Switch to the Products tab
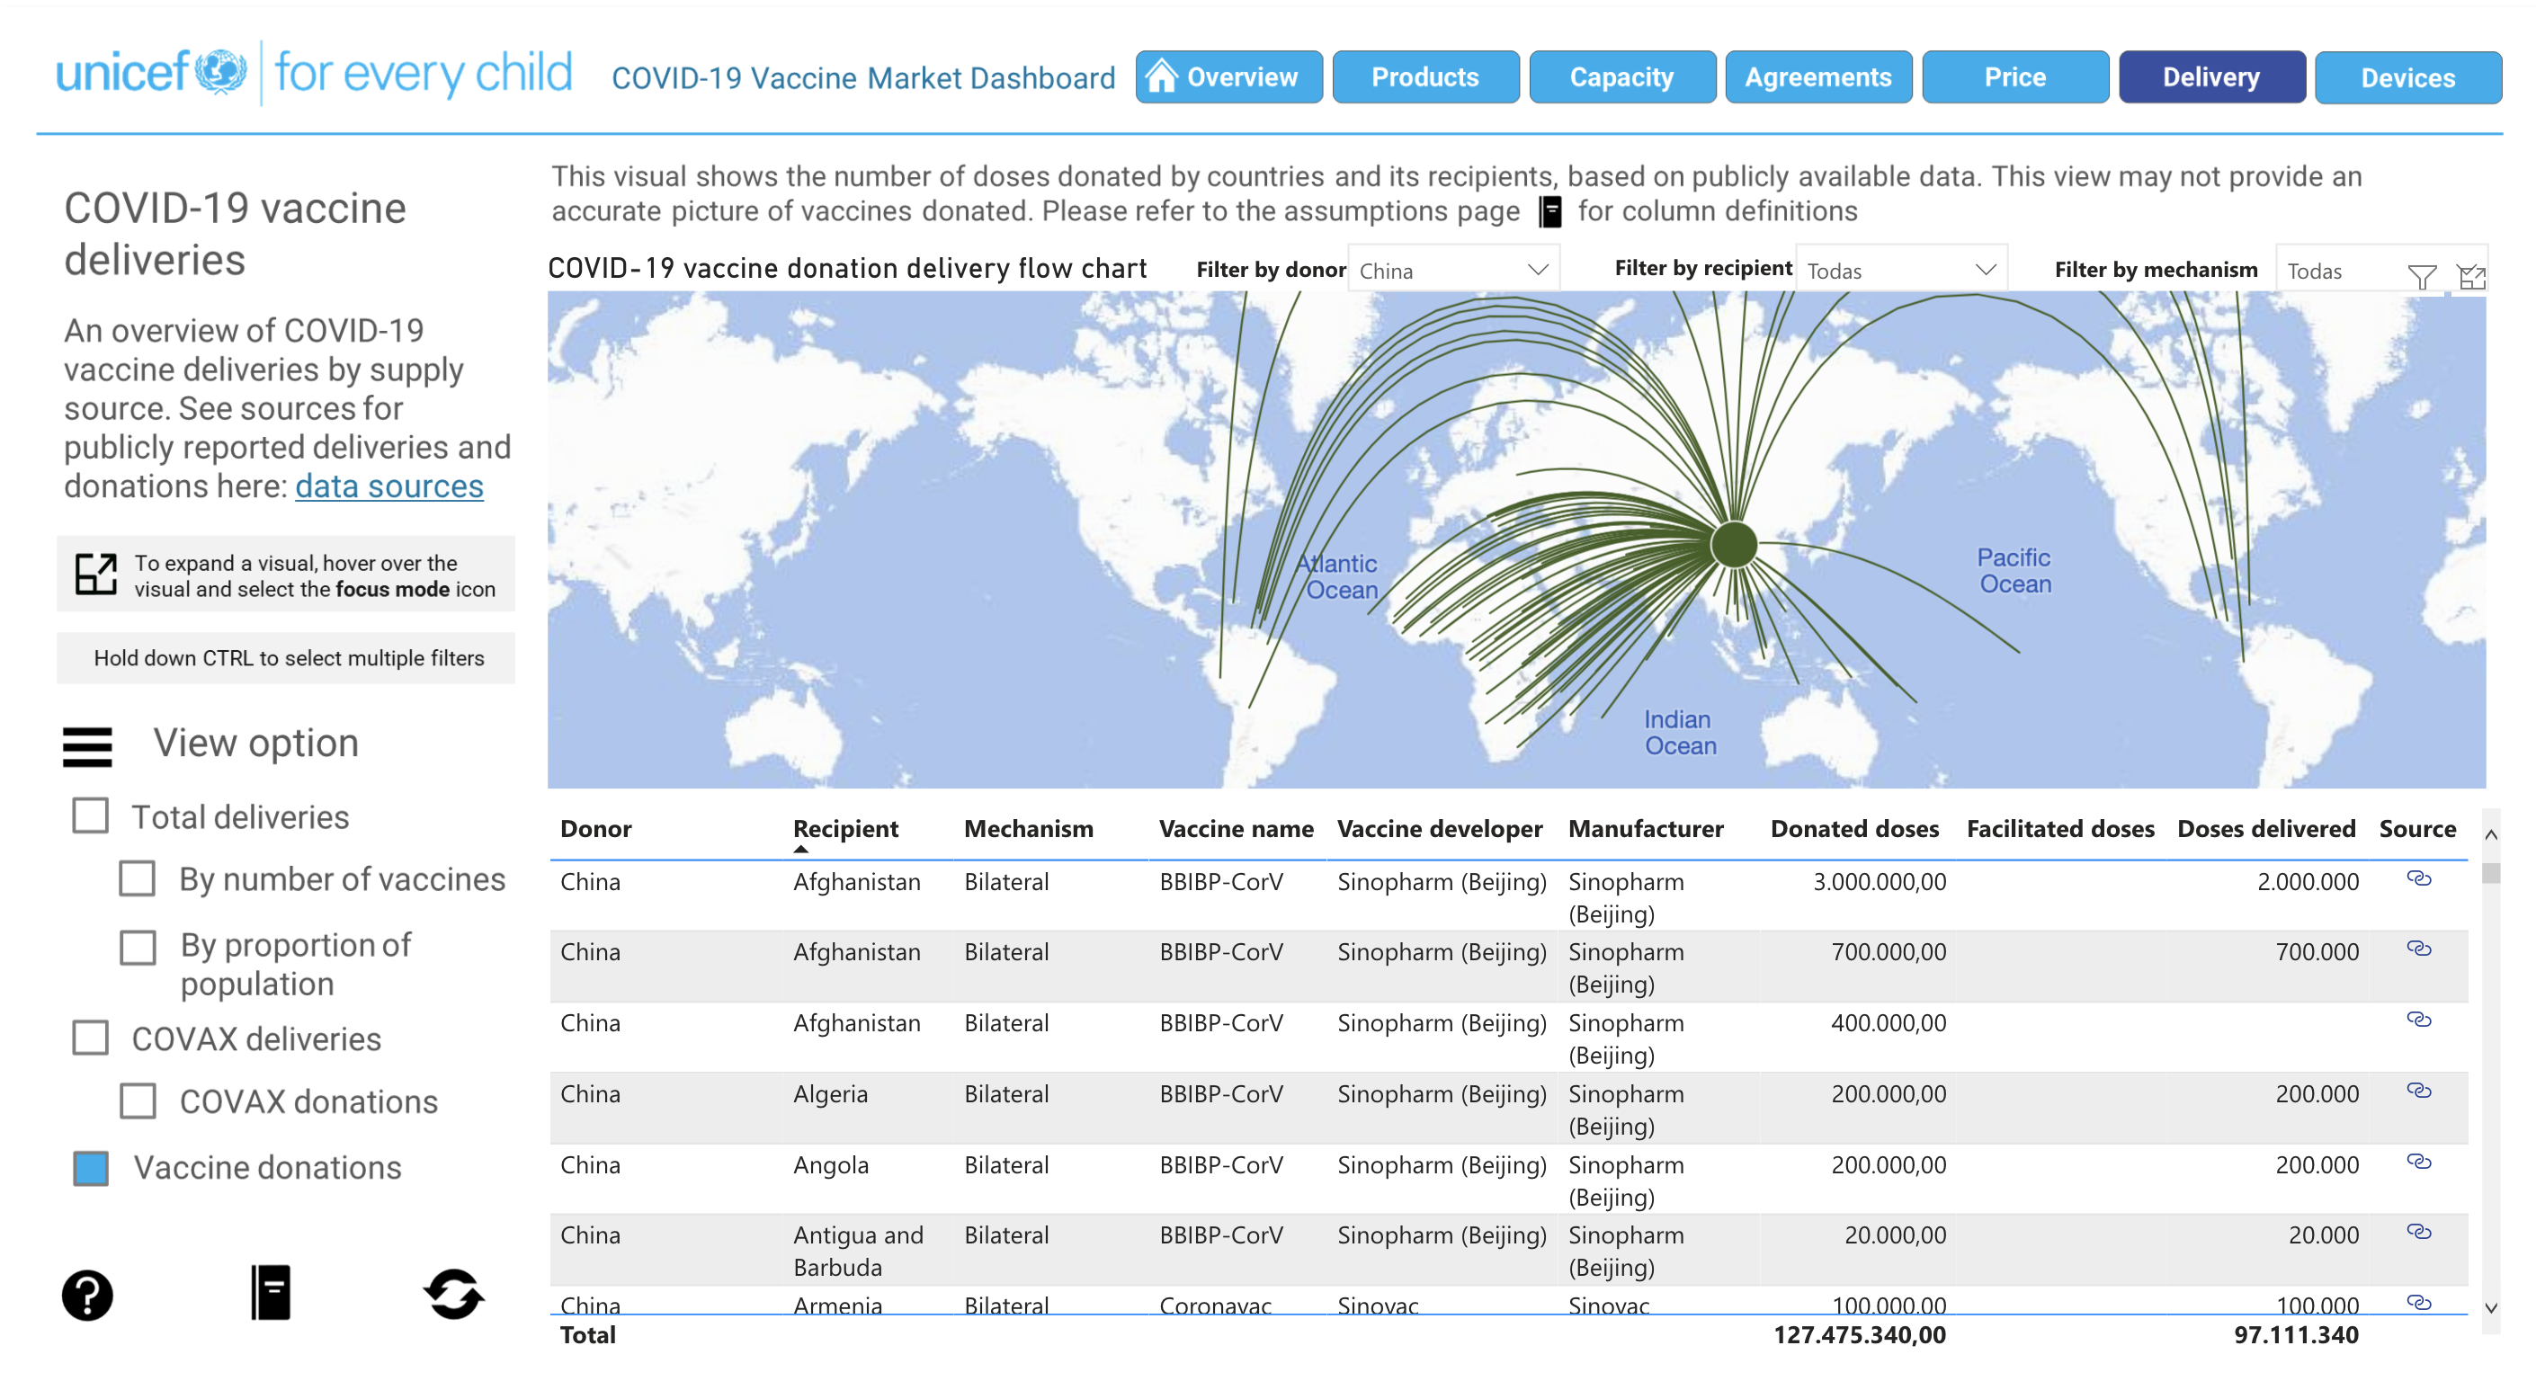The width and height of the screenshot is (2536, 1399). (1424, 76)
